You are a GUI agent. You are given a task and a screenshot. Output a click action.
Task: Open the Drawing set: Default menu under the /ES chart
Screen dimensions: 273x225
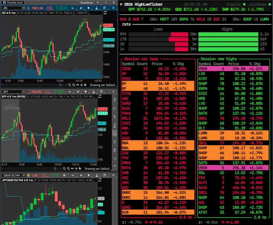103,85
